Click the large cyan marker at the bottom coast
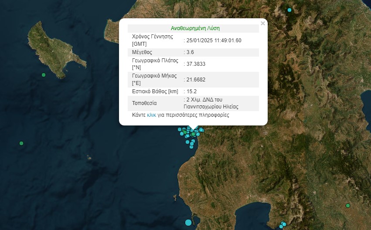371x230 pixels. (188, 223)
